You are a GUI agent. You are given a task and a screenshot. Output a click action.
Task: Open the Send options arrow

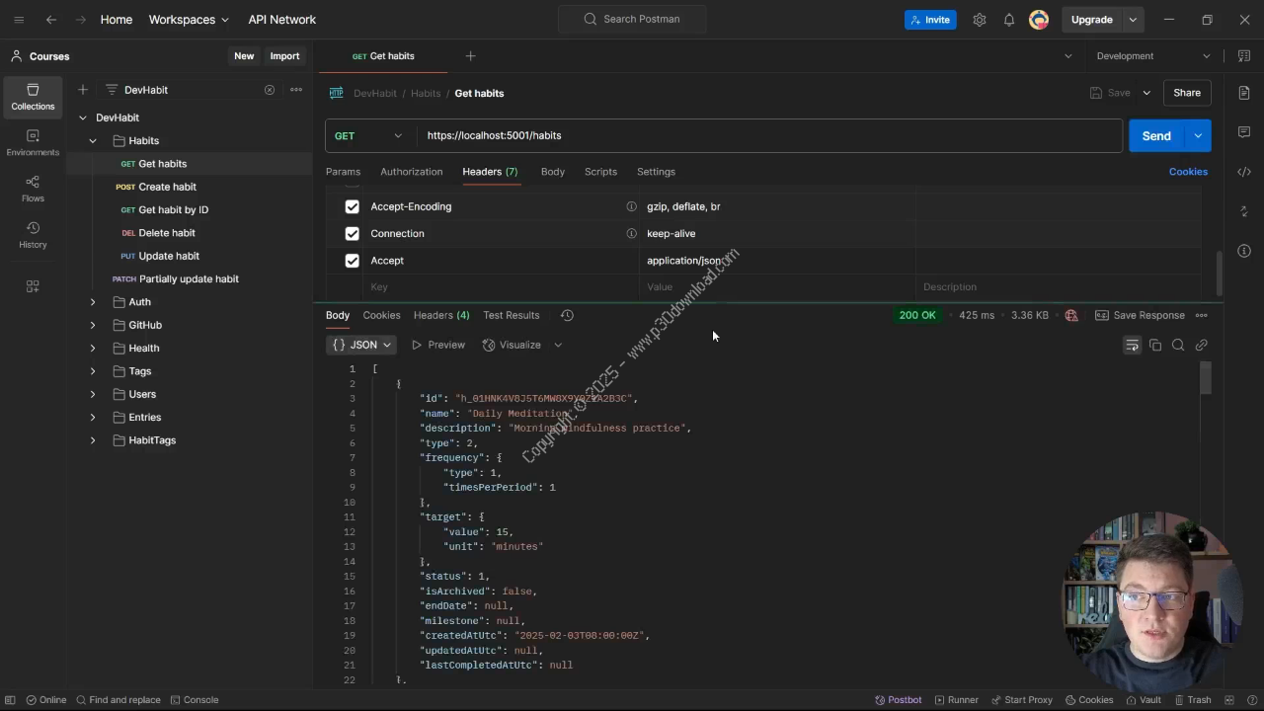[x=1198, y=136]
